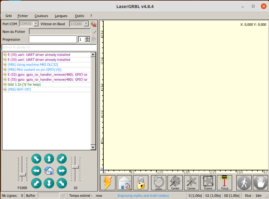Click the Nom du Fichier field
This screenshot has width=269, height=199.
tap(60, 32)
